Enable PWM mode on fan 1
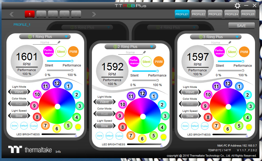The width and height of the screenshot is (262, 161). [x=73, y=52]
